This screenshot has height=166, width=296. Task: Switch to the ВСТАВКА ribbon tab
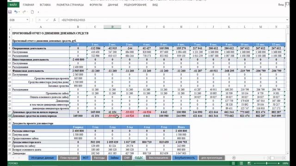coord(45,5)
